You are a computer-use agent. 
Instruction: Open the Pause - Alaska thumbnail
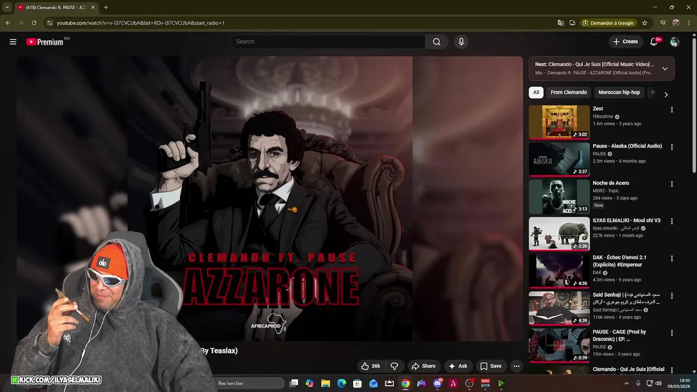tap(559, 160)
